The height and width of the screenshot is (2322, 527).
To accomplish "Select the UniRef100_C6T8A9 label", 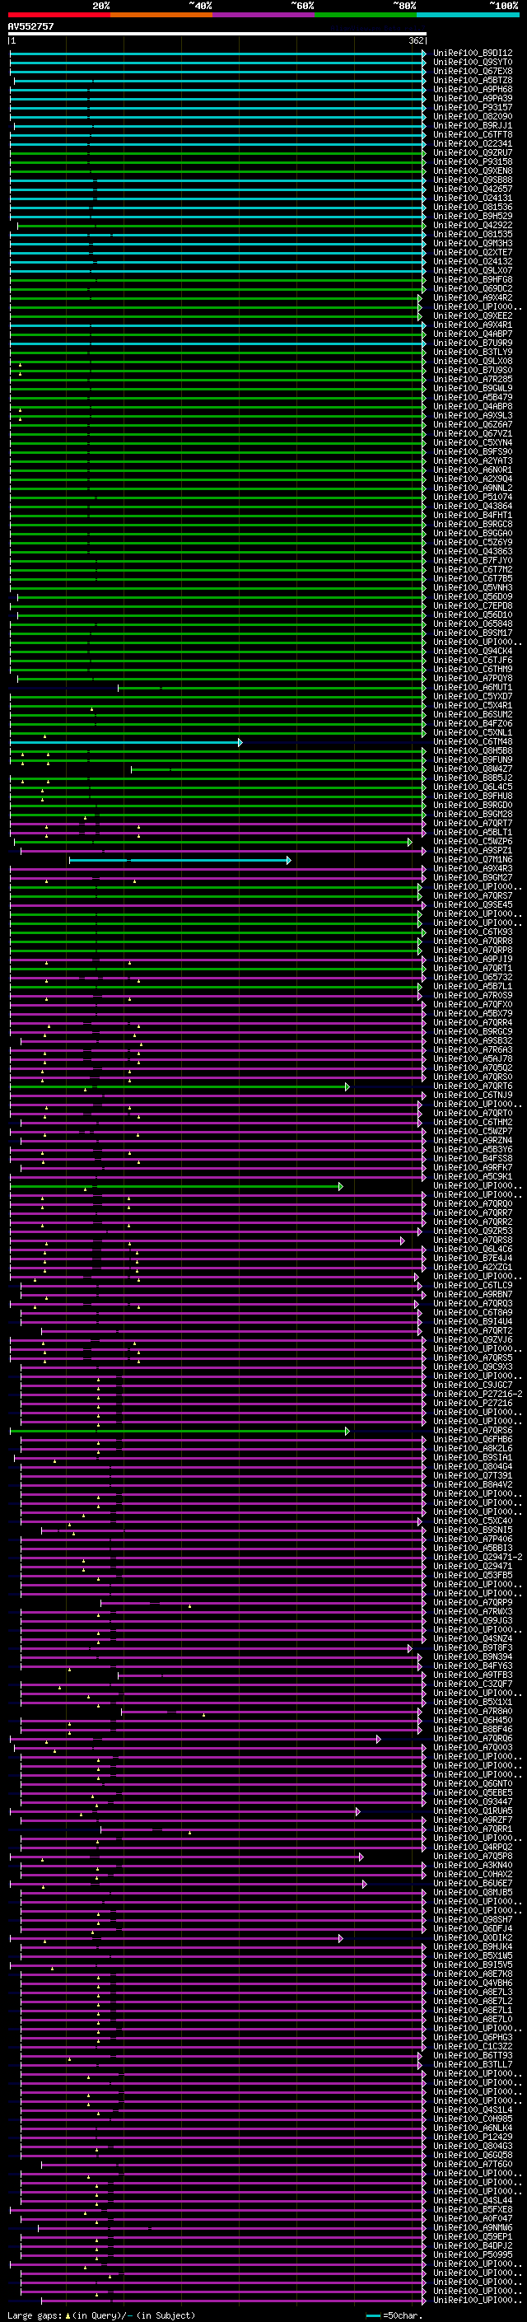I will coord(472,1312).
